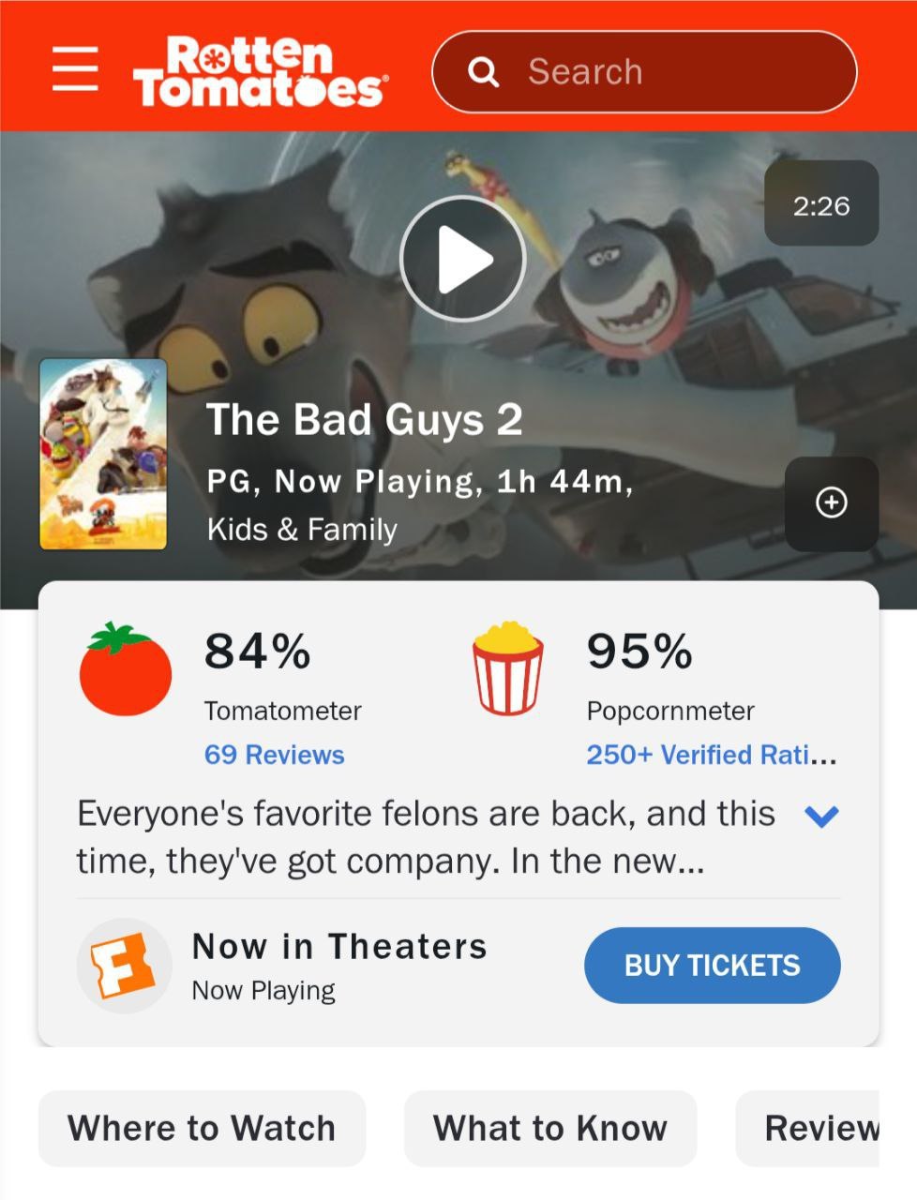Click the 84% Tomatometer score
Viewport: 917px width, 1200px height.
click(258, 651)
